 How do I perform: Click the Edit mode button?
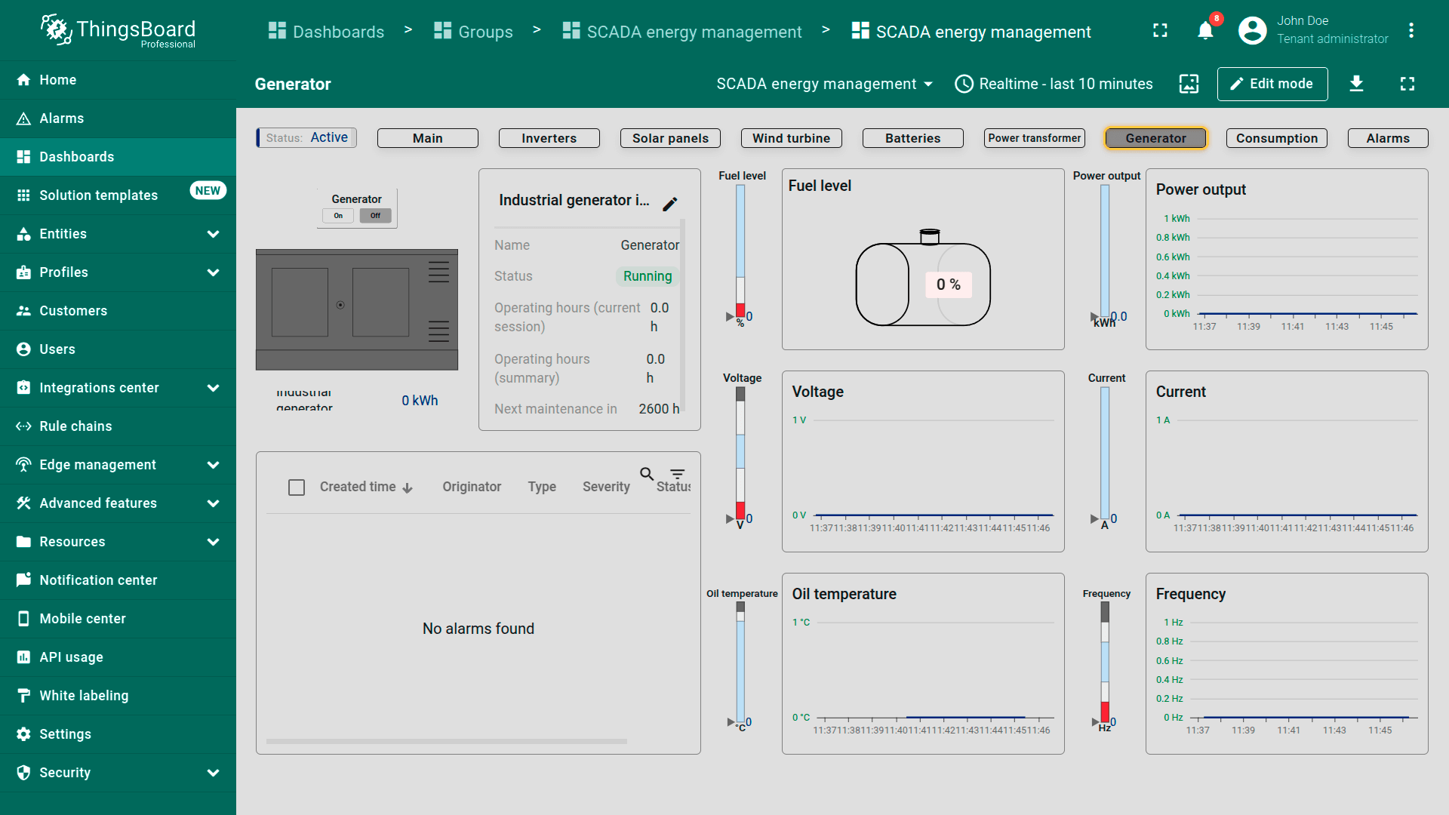pyautogui.click(x=1272, y=84)
